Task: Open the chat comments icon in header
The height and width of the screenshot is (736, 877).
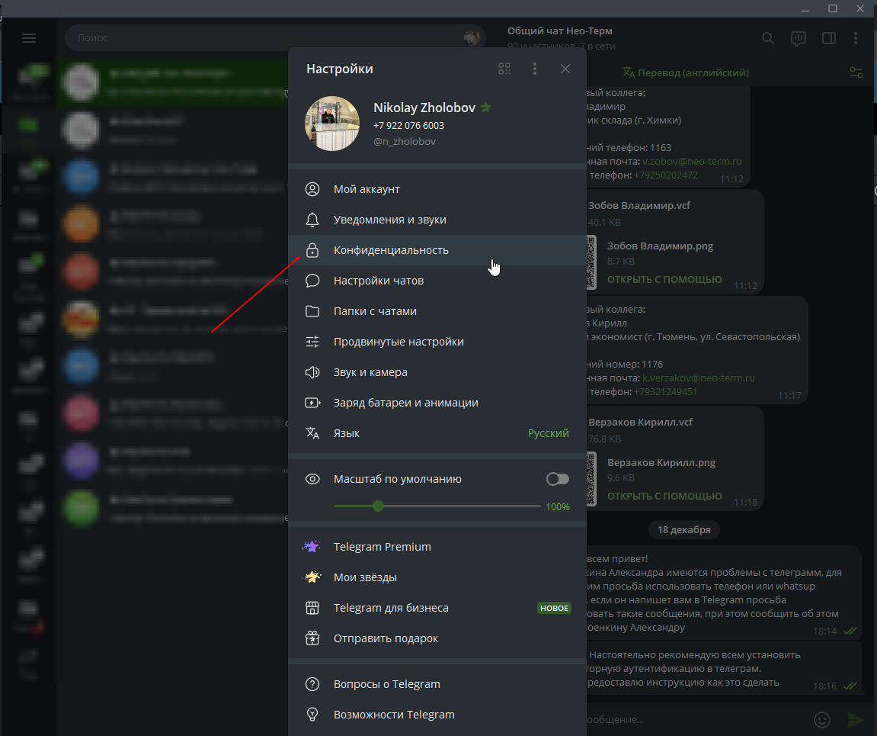Action: 798,38
